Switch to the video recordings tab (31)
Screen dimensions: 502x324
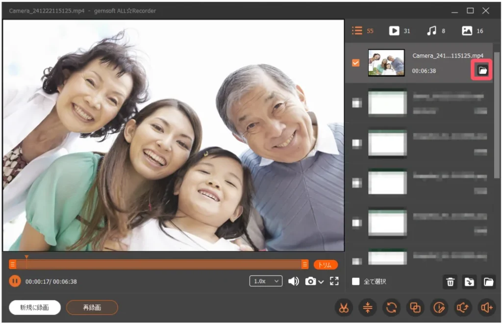(399, 31)
